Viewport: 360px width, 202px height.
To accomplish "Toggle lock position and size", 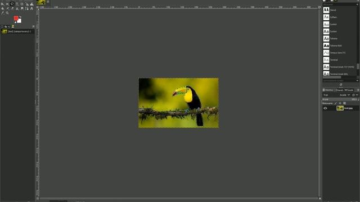I will [x=340, y=103].
